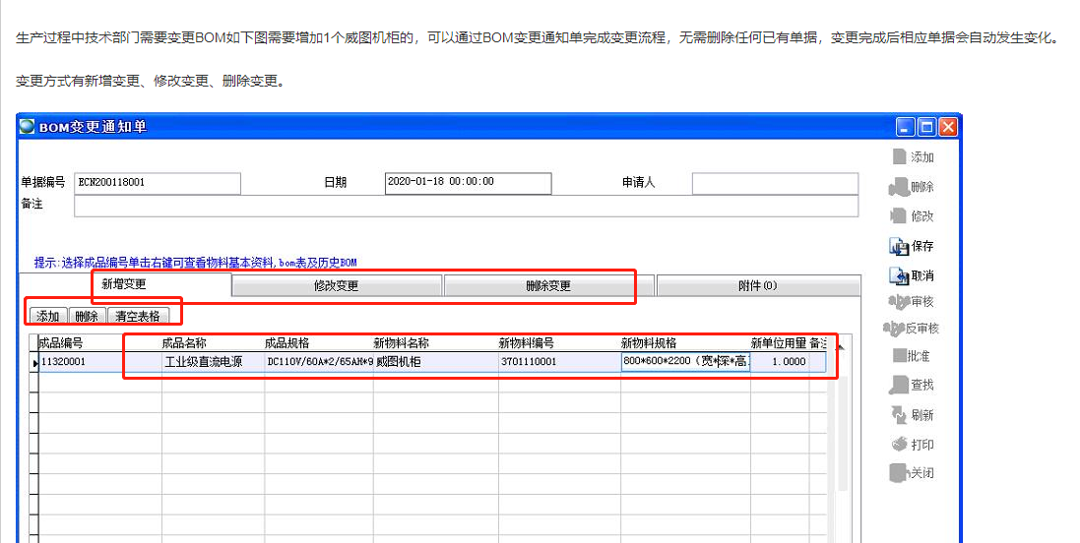
Task: Click the 日期 date field
Action: click(469, 183)
